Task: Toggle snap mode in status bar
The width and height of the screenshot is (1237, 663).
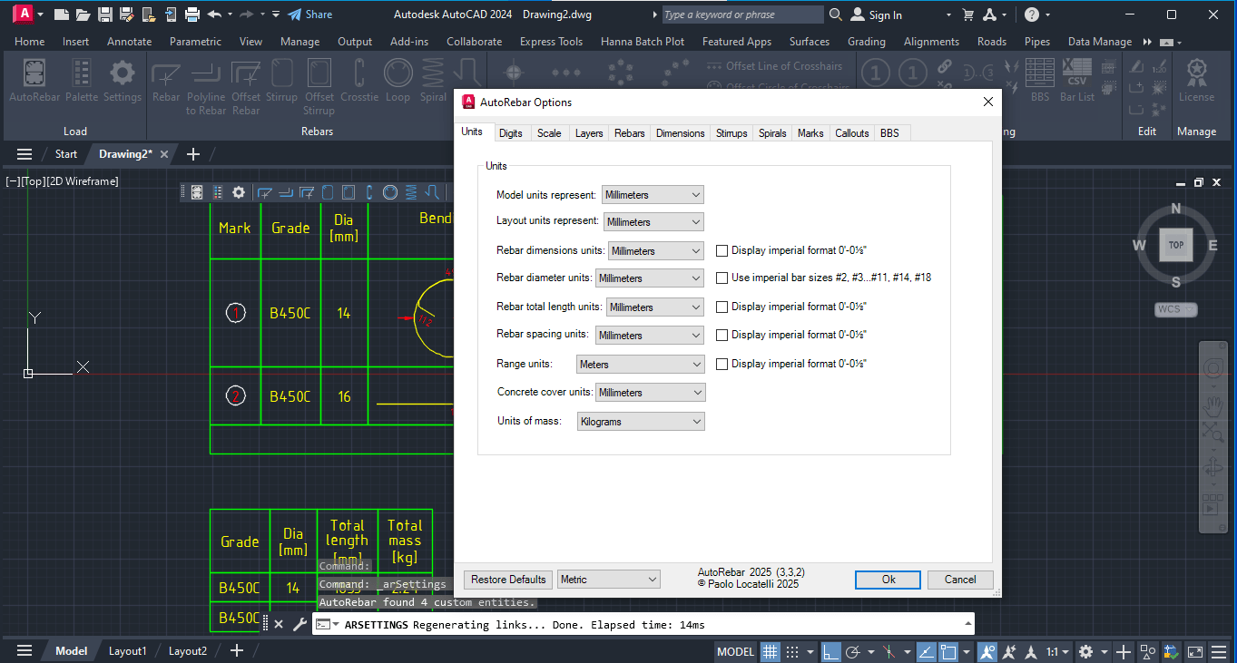Action: 791,651
